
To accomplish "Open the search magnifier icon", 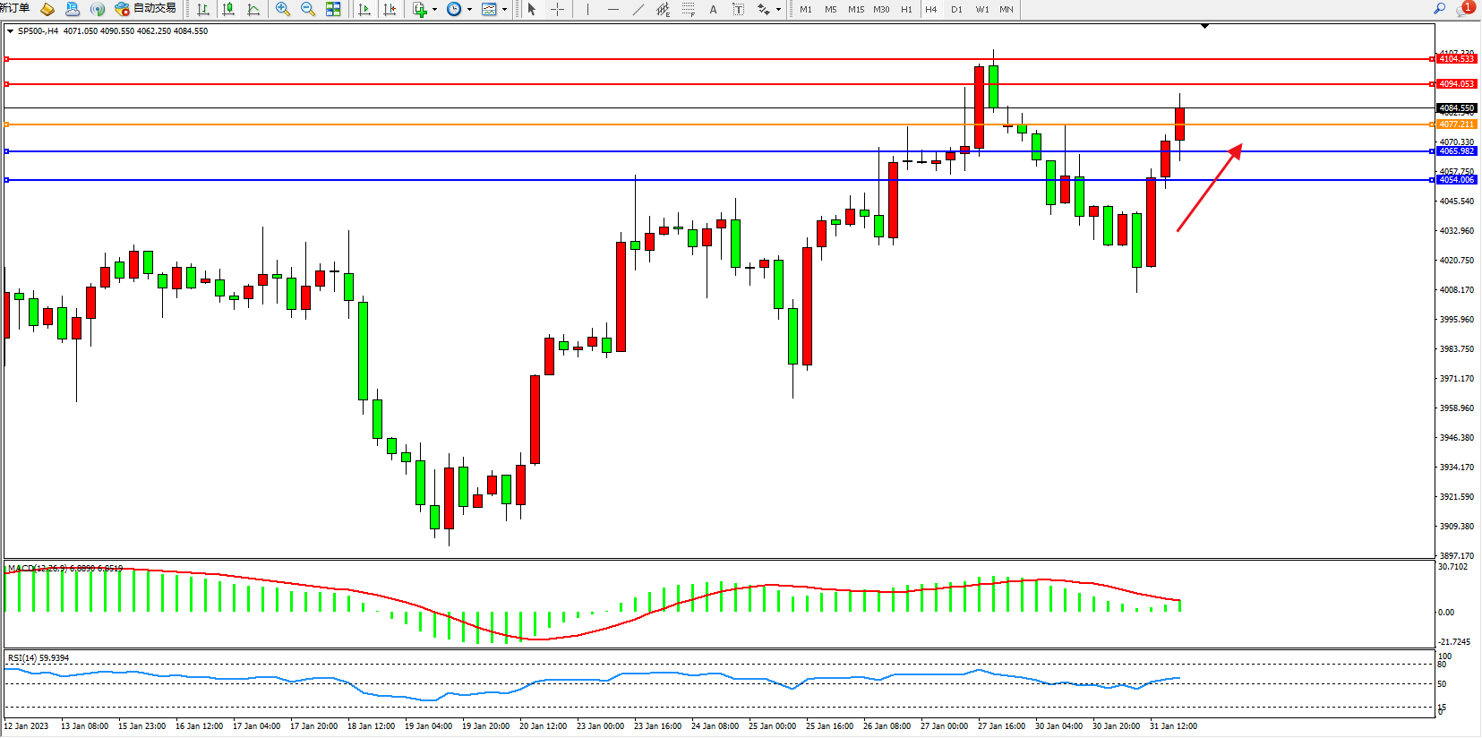I will pos(1440,9).
